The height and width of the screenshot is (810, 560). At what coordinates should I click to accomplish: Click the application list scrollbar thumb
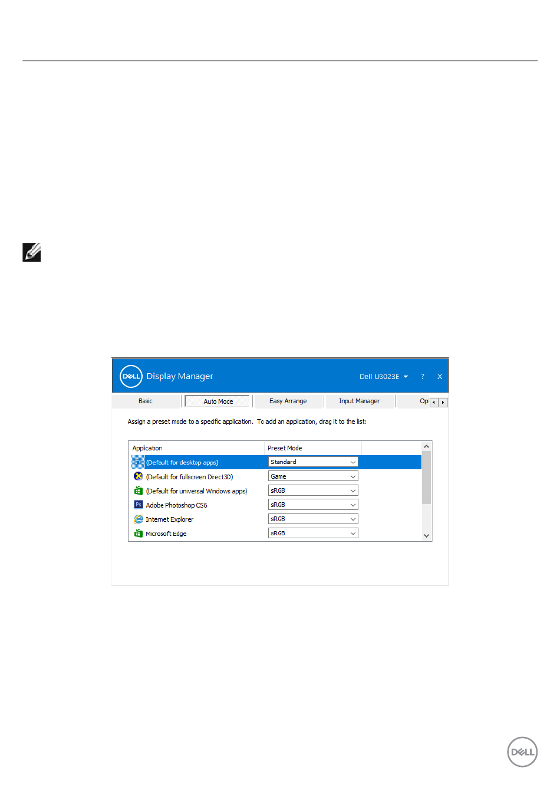[x=427, y=478]
